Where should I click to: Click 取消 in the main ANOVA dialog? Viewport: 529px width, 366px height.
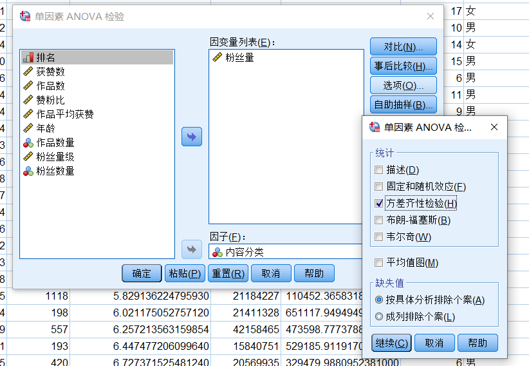pos(271,273)
